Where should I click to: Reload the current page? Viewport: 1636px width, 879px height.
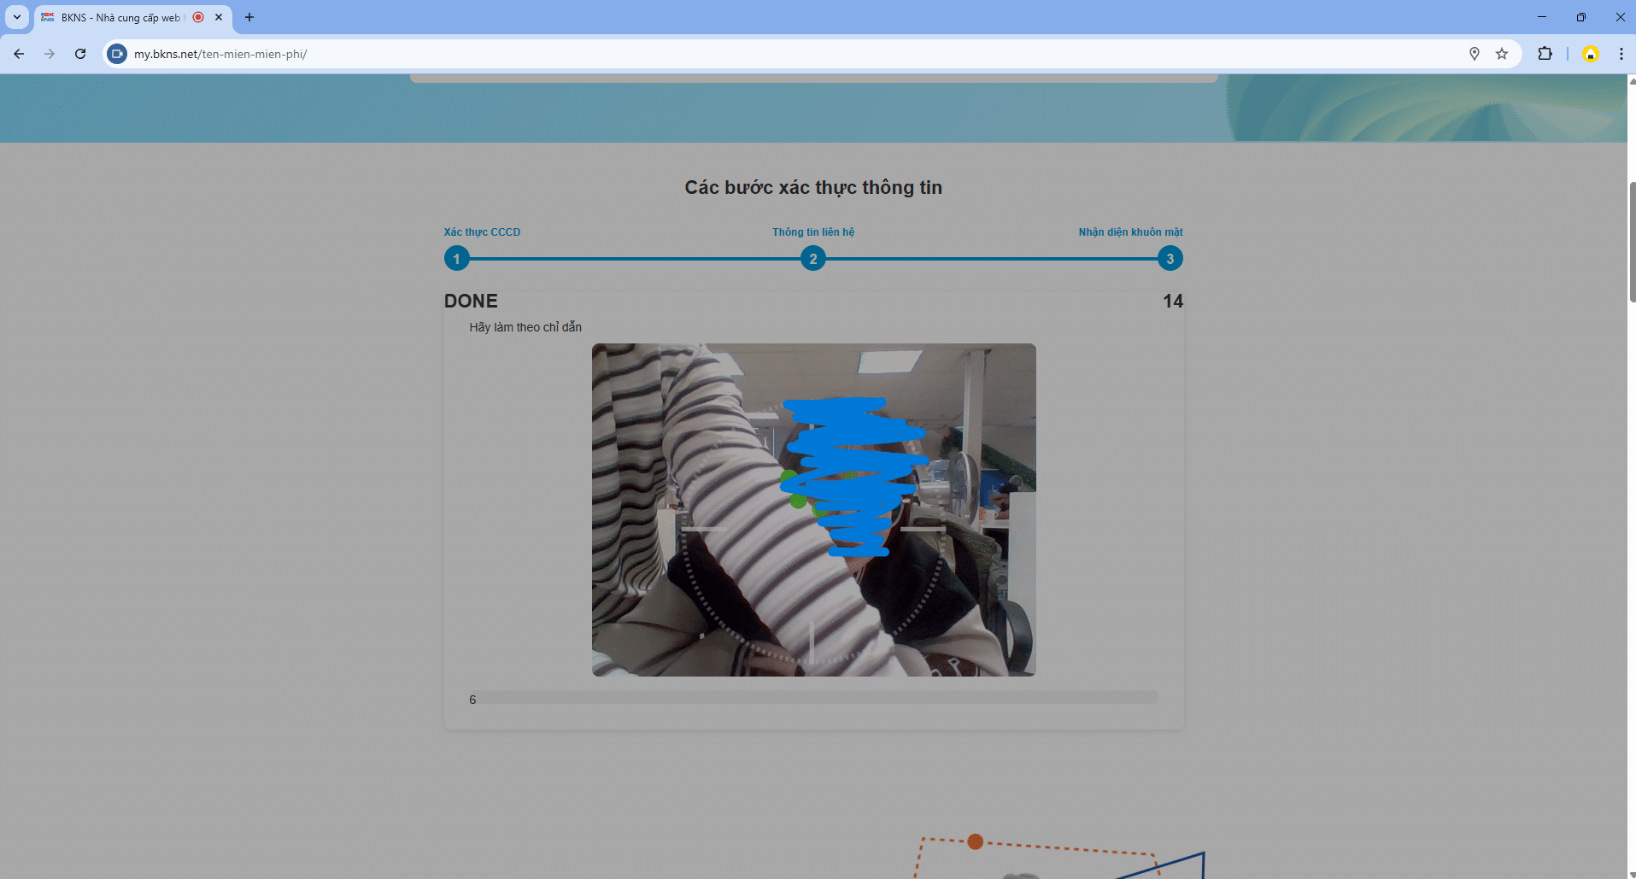(x=80, y=54)
